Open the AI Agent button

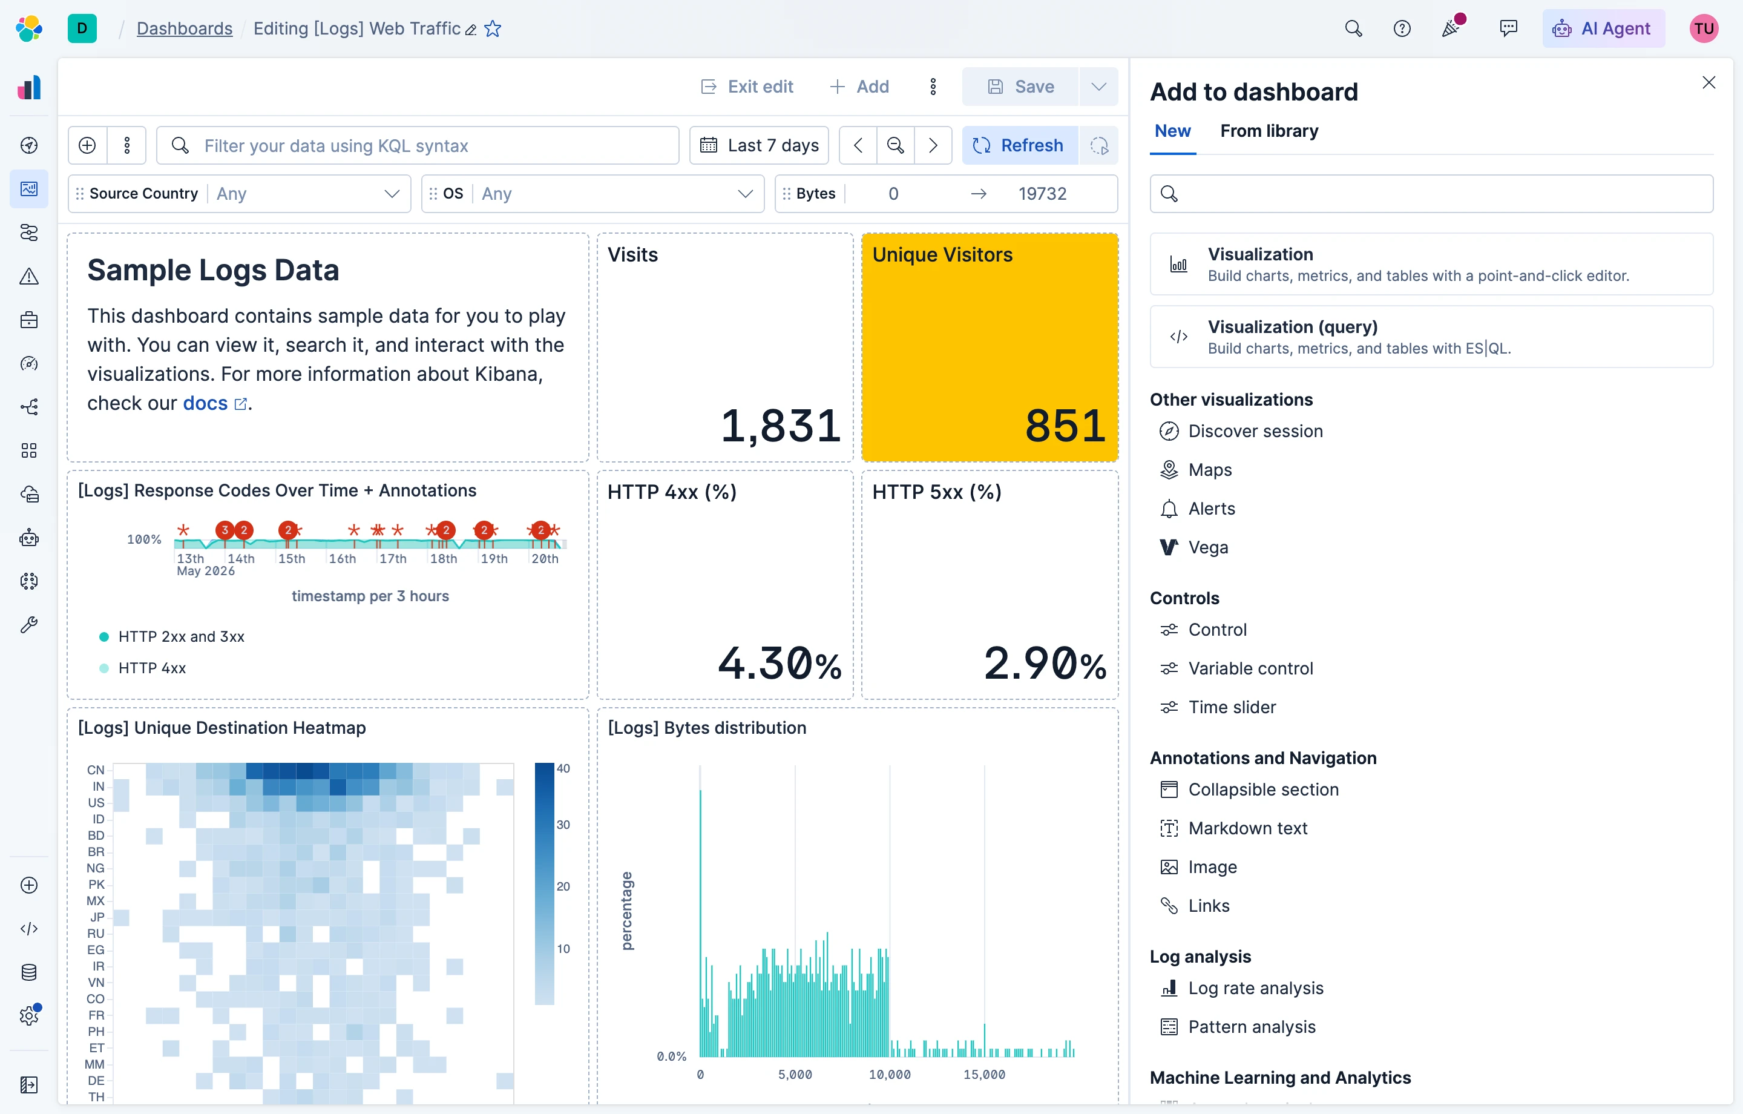(1604, 28)
